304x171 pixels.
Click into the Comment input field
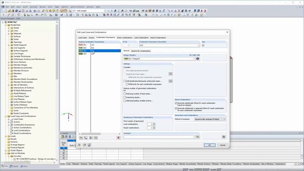pyautogui.click(x=158, y=137)
